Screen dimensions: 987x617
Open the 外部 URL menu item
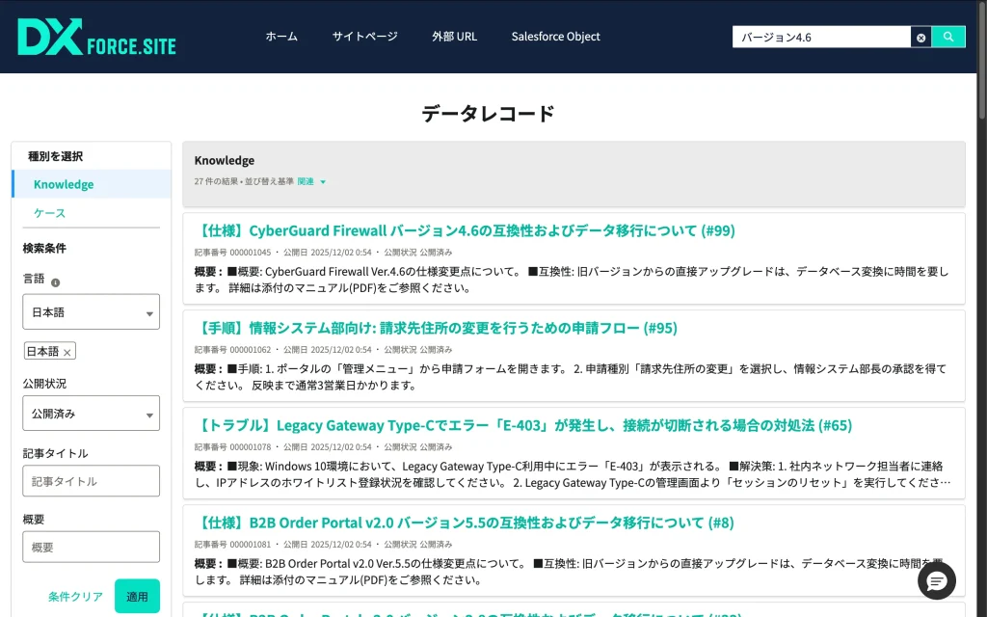click(x=454, y=37)
